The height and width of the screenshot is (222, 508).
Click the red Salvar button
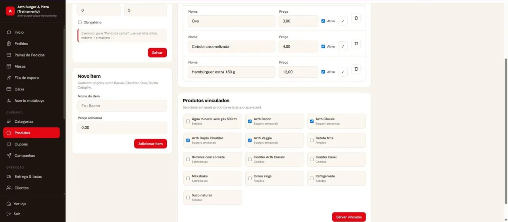point(157,52)
